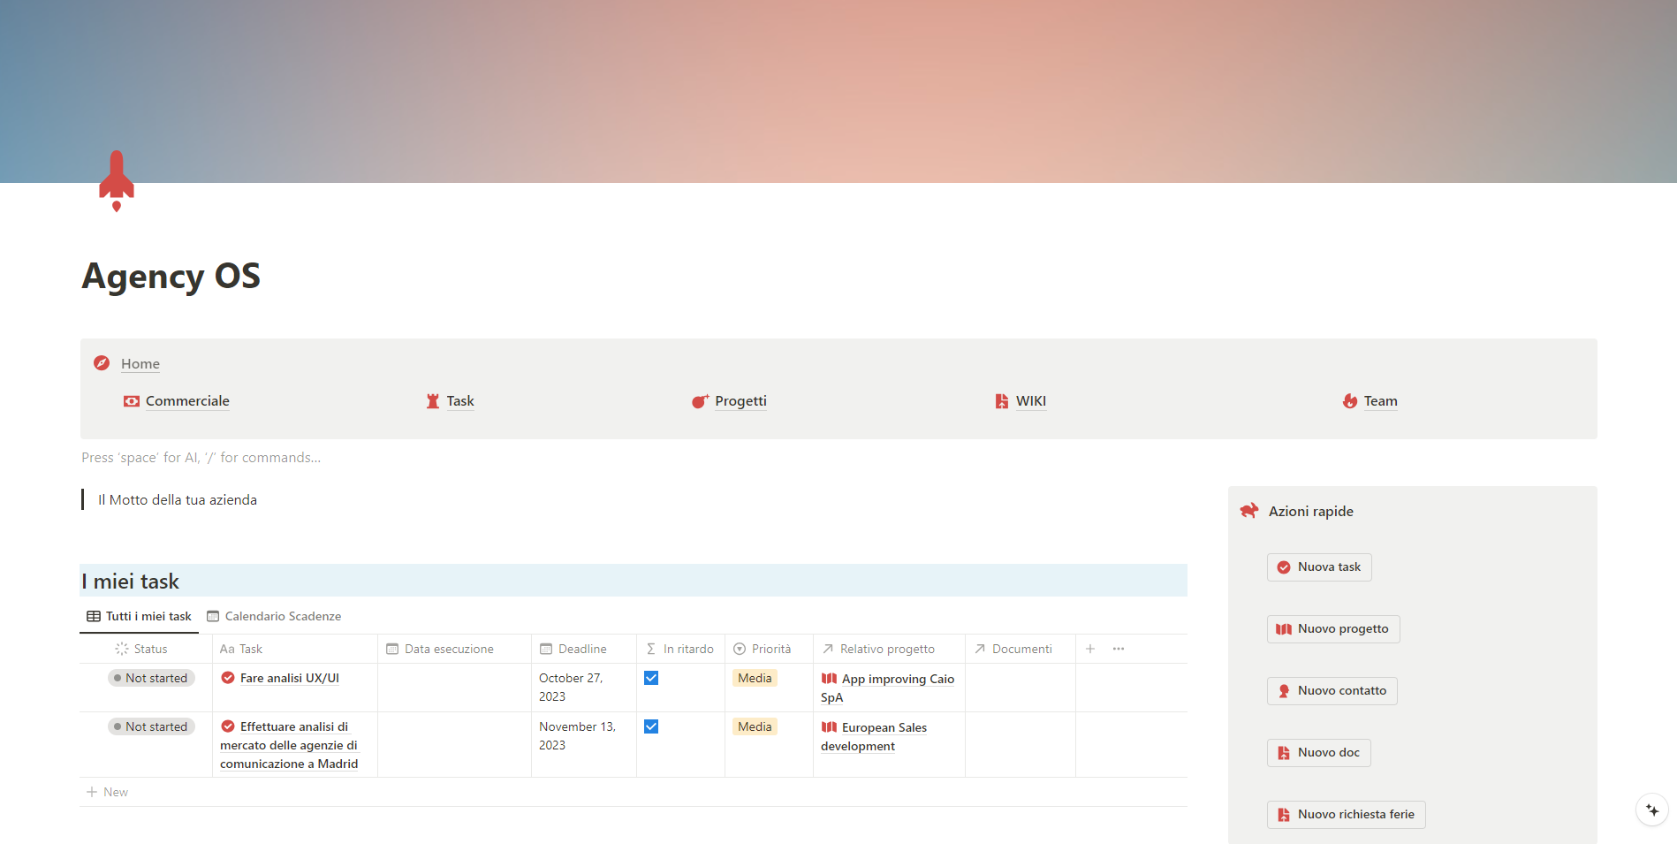Click the compass icon next to Home
1677x844 pixels.
click(x=102, y=363)
